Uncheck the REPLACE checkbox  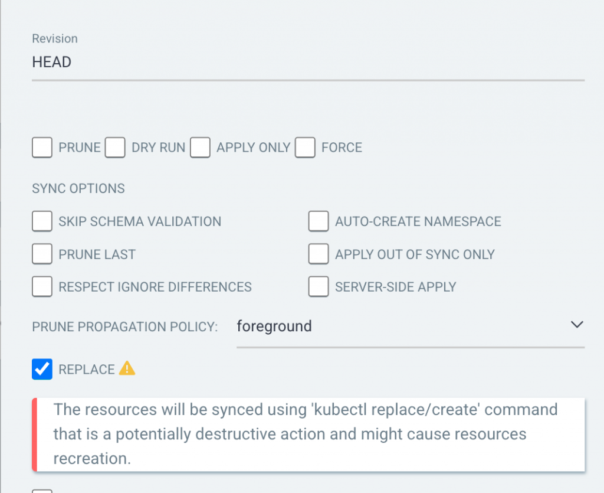pos(42,370)
